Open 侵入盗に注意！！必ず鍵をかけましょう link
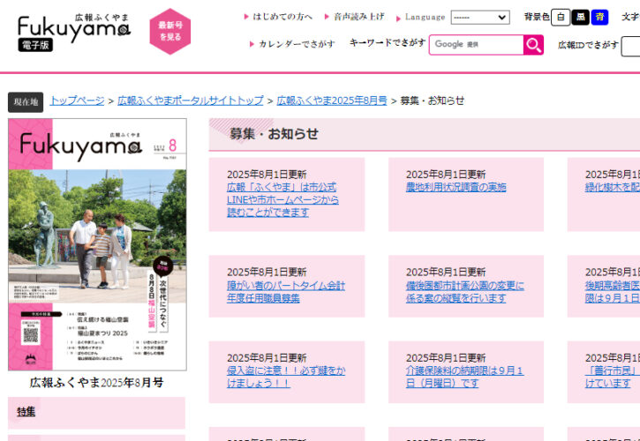640x441 pixels. point(286,377)
